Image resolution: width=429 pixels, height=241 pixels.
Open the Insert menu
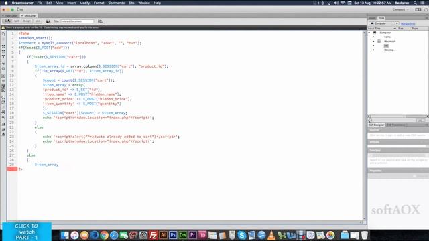[72, 3]
